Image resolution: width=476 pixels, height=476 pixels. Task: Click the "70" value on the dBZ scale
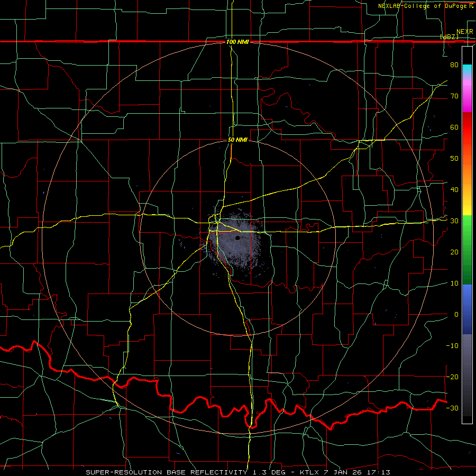pos(454,96)
